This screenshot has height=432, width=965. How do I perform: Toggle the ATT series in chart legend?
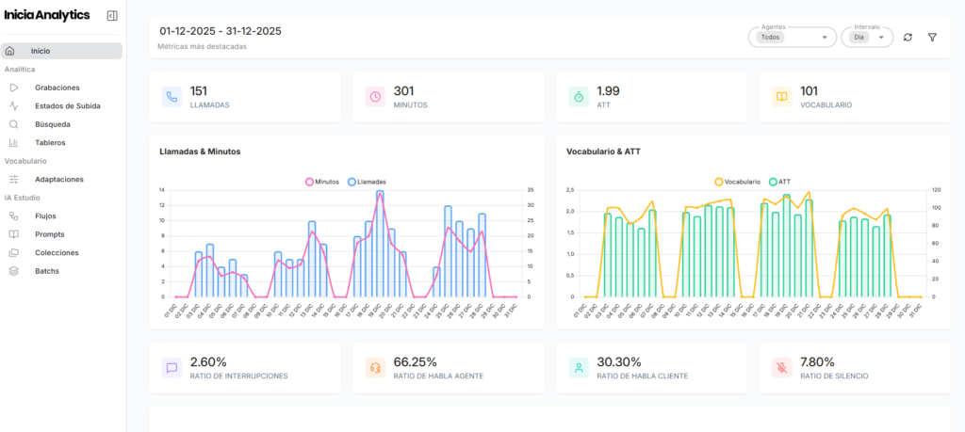click(779, 181)
